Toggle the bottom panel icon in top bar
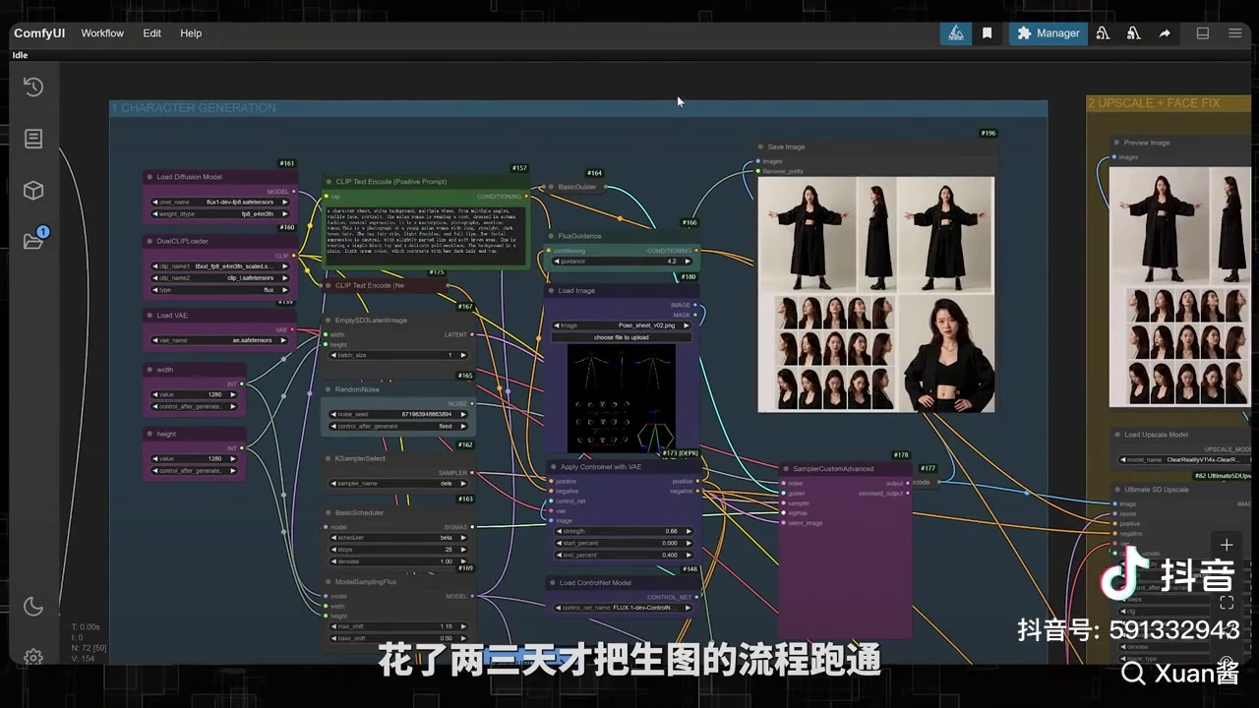This screenshot has height=708, width=1259. coord(1203,33)
